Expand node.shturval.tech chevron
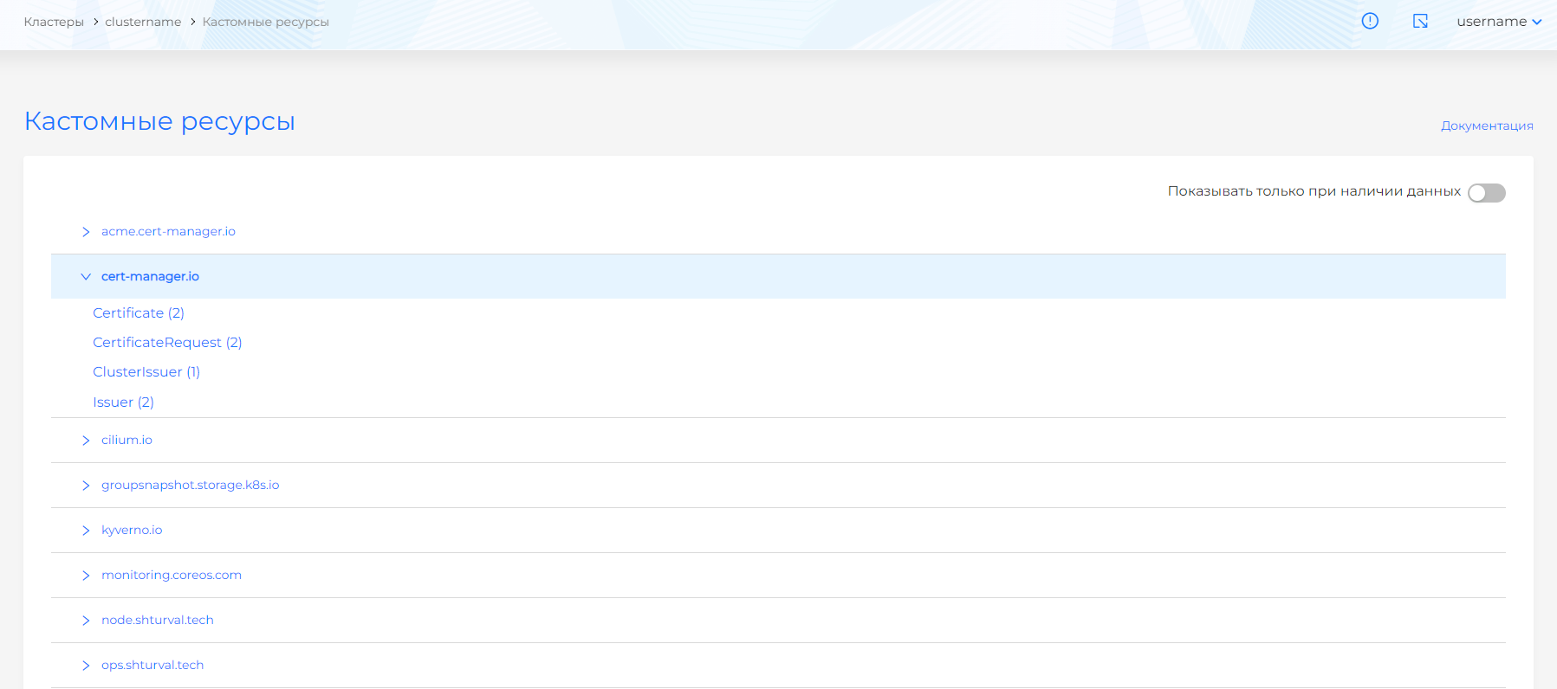This screenshot has height=689, width=1557. [x=86, y=621]
